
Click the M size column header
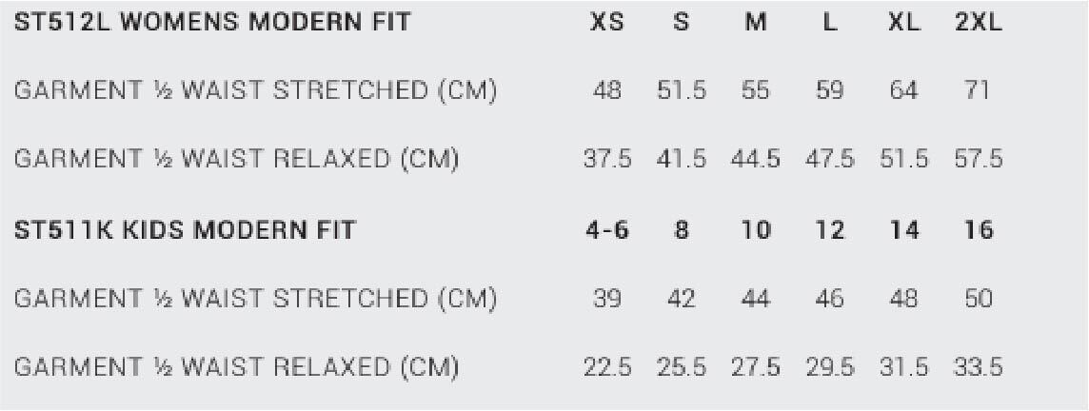[756, 23]
